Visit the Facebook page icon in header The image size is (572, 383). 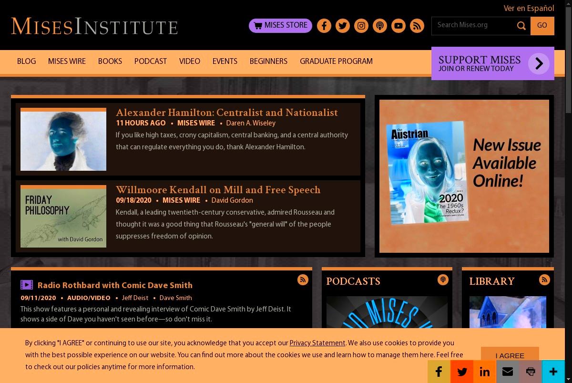click(324, 26)
